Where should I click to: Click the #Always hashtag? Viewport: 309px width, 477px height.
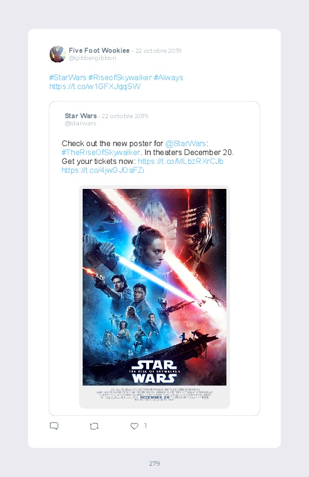coord(168,78)
